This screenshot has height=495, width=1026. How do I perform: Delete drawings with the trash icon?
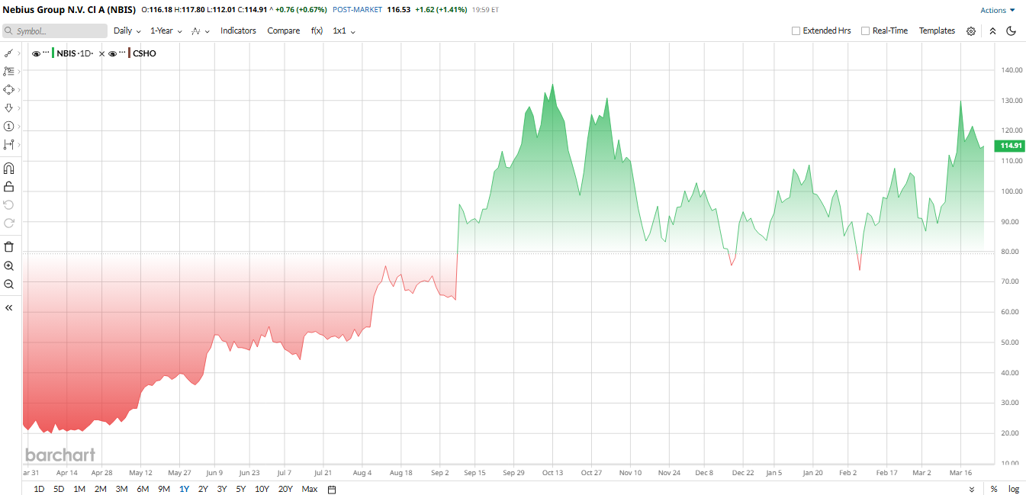click(9, 246)
